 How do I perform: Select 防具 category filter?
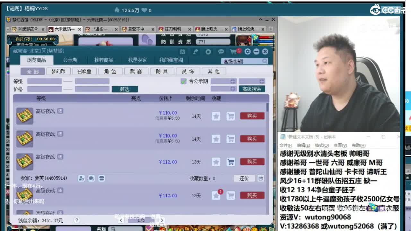pos(162,71)
